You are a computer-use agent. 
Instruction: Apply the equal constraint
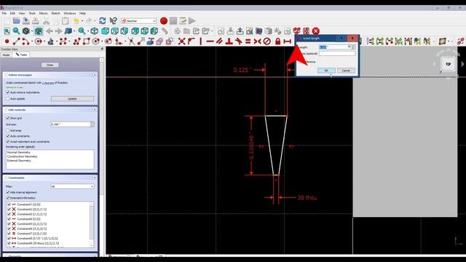point(248,41)
